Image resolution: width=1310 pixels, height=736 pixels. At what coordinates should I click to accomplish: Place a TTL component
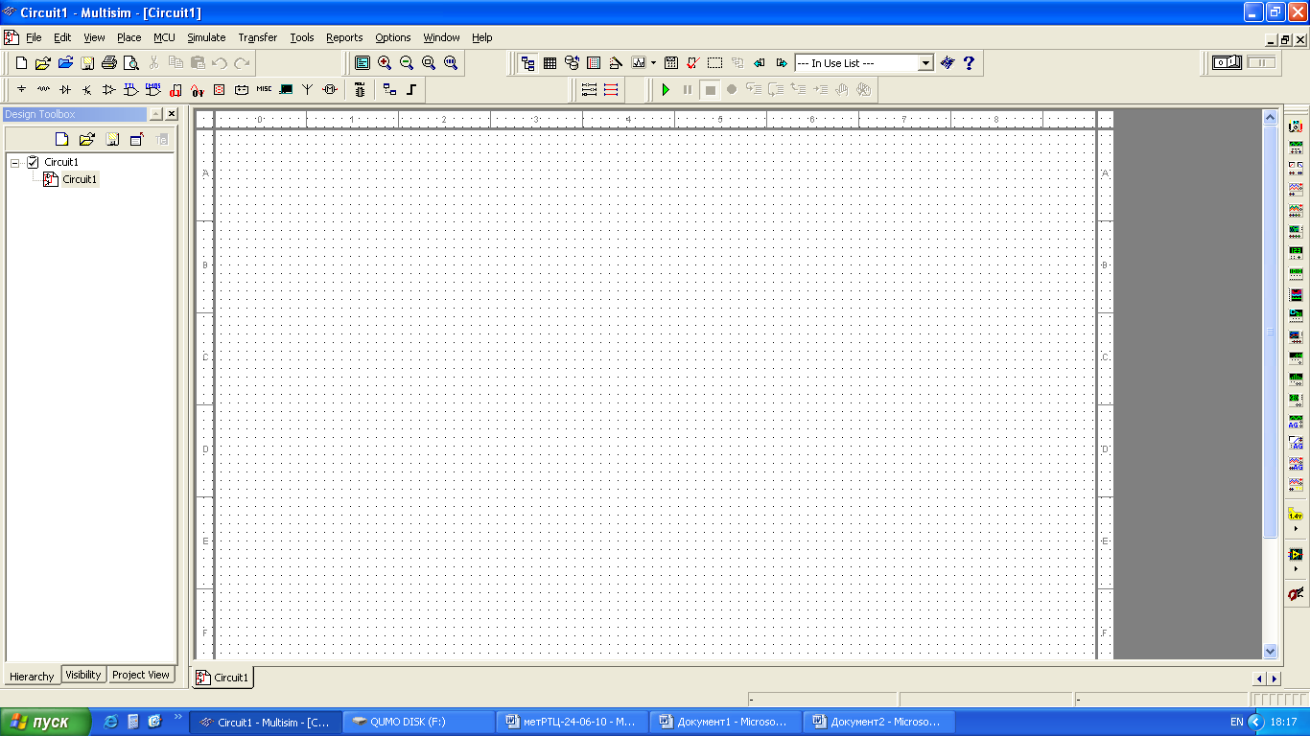(131, 90)
